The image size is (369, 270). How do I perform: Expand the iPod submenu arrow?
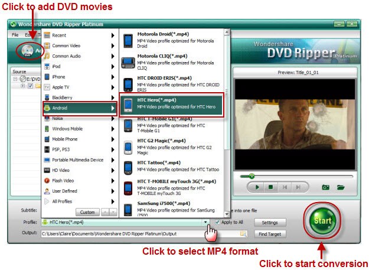(x=113, y=66)
